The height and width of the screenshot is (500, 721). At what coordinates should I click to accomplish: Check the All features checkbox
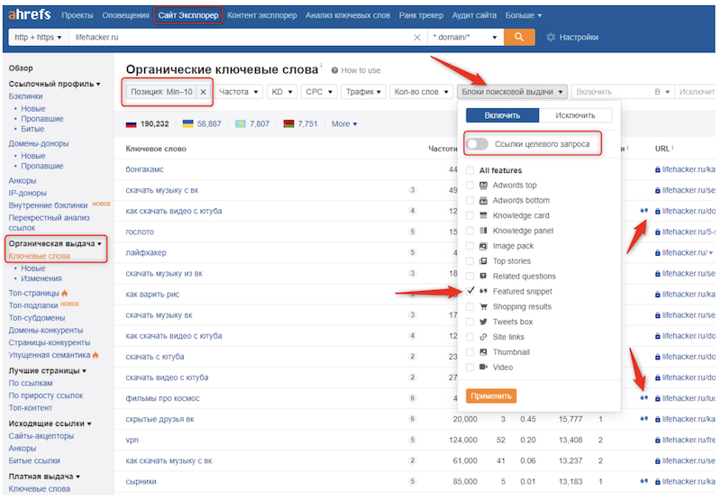470,170
